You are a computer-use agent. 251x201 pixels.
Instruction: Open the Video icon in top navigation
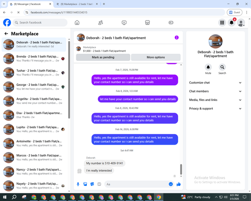(x=124, y=23)
